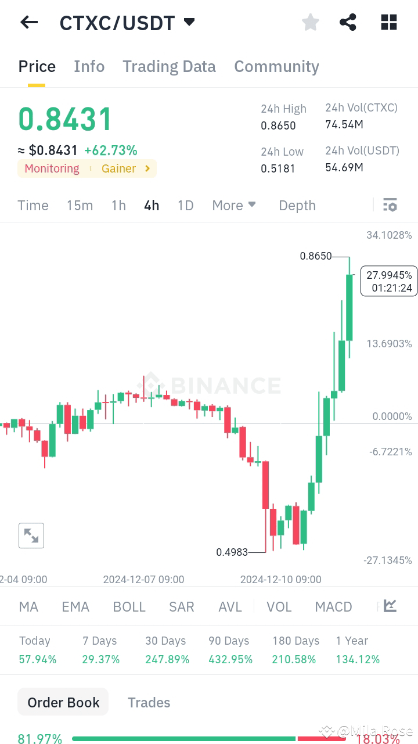Tap the back arrow icon
This screenshot has height=744, width=418.
coord(28,22)
